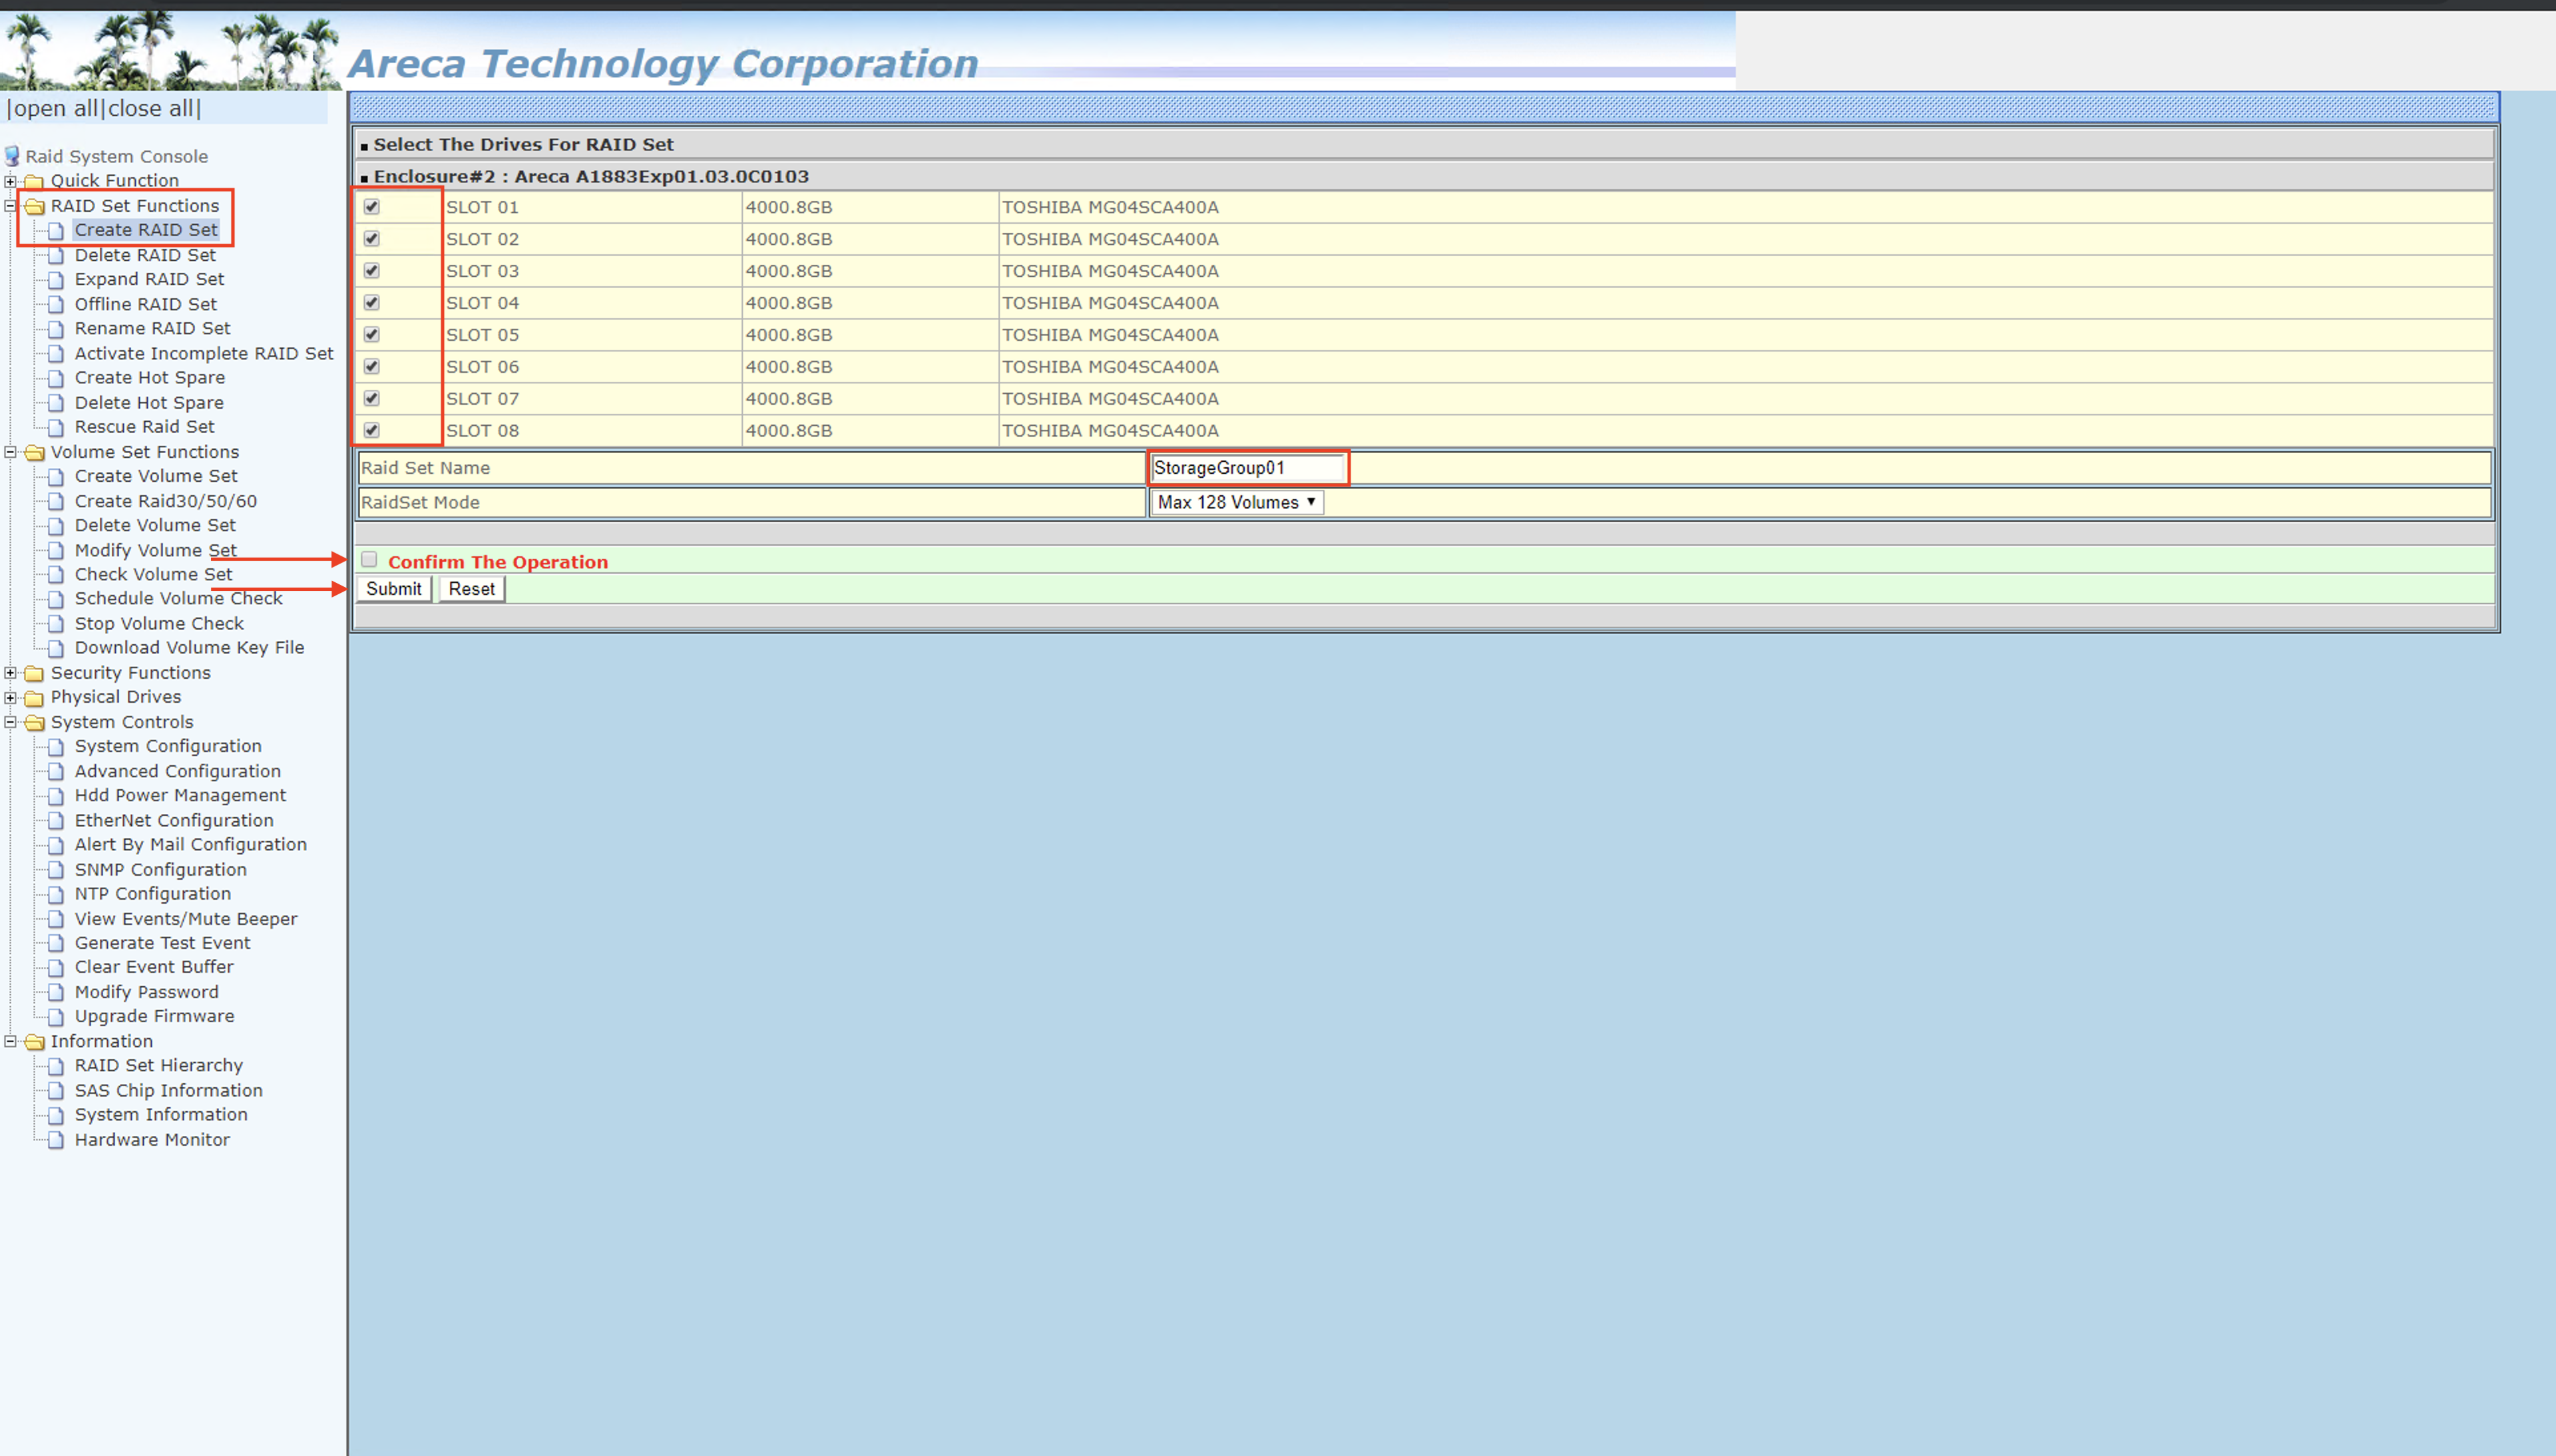Uncheck the SLOT 07 drive checkbox
The width and height of the screenshot is (2556, 1456).
click(372, 399)
